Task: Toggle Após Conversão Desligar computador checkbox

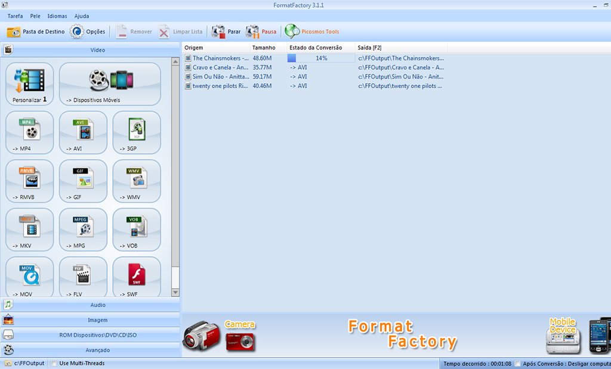Action: point(517,364)
